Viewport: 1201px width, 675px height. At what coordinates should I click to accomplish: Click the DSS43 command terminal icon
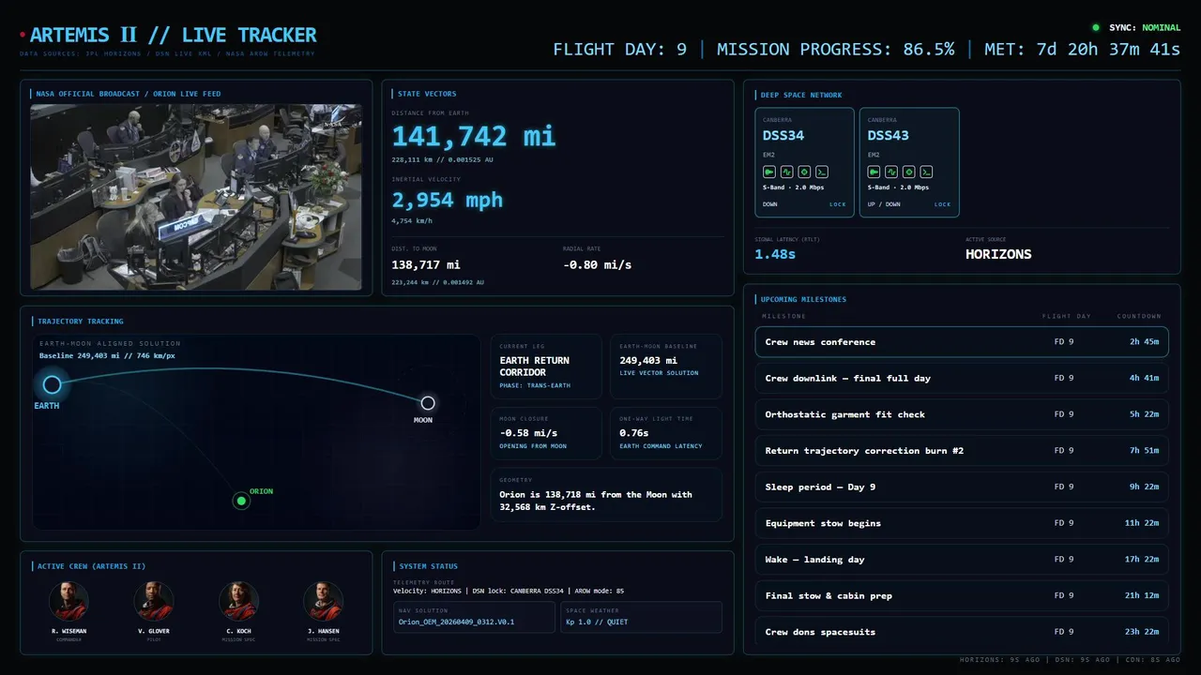(x=926, y=172)
